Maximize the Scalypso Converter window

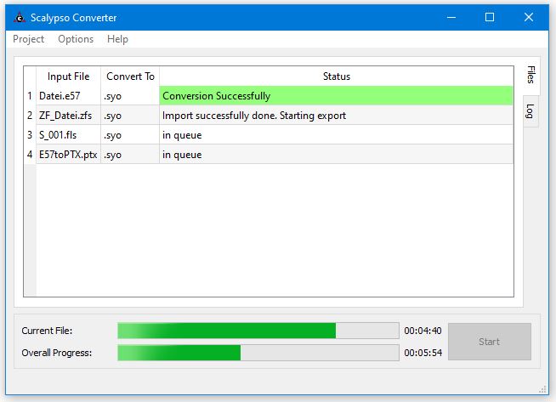tap(490, 17)
